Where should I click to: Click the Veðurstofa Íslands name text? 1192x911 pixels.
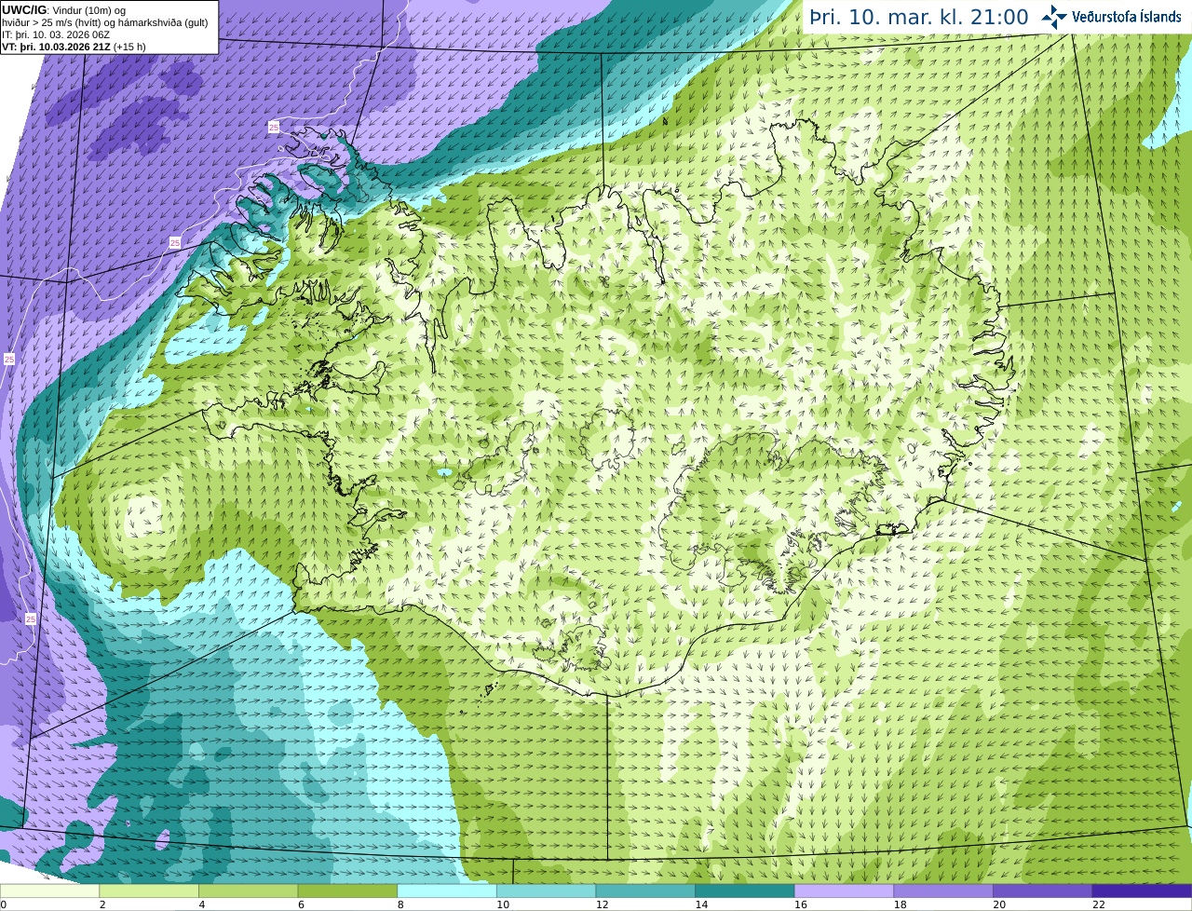coord(1127,17)
